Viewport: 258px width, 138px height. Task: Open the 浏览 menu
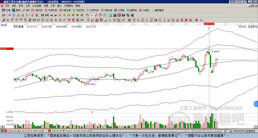[14, 6]
